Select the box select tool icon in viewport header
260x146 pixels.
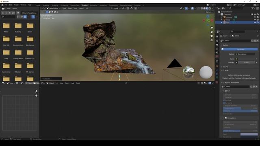click(x=47, y=12)
